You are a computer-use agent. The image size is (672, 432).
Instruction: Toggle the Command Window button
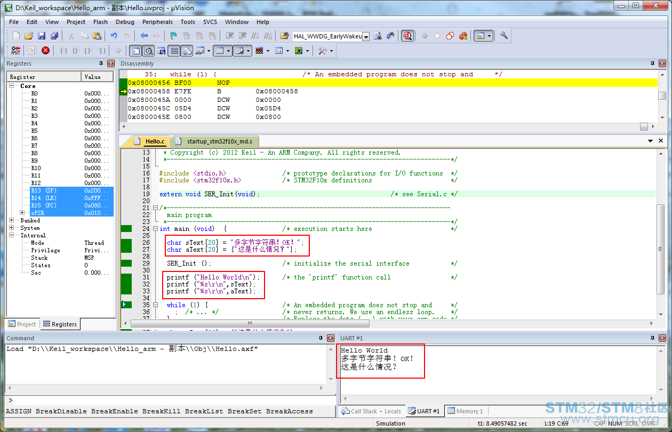(x=135, y=51)
